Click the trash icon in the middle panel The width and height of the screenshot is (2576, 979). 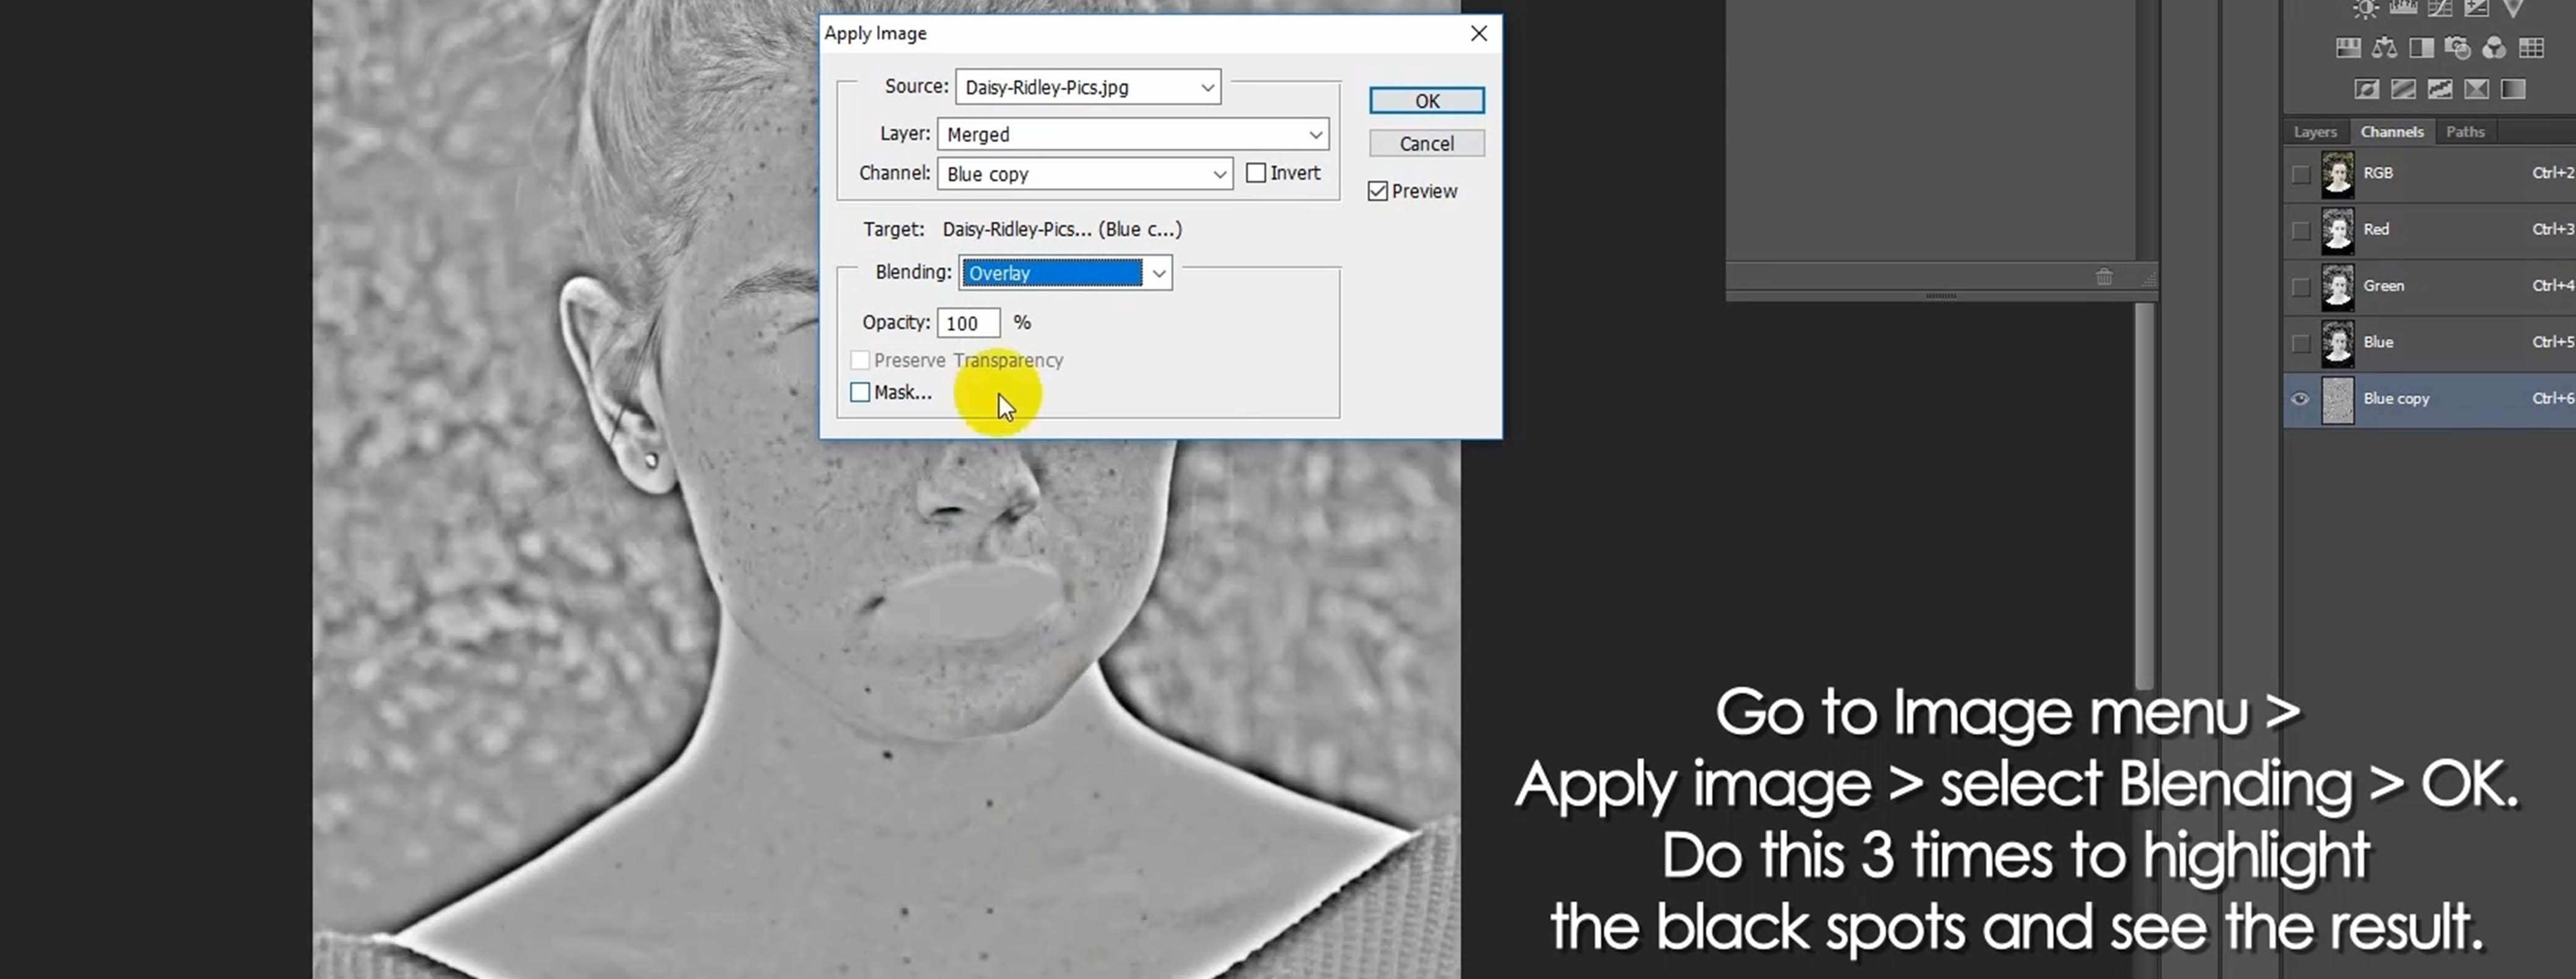click(2104, 277)
